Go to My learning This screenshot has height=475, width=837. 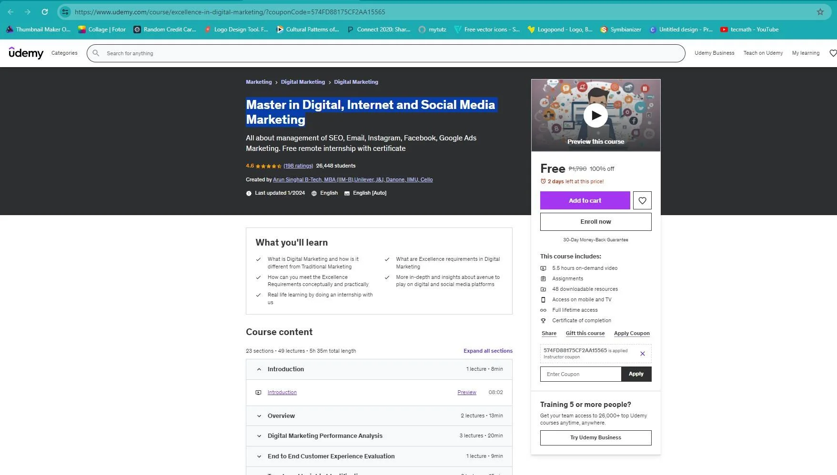(x=806, y=53)
